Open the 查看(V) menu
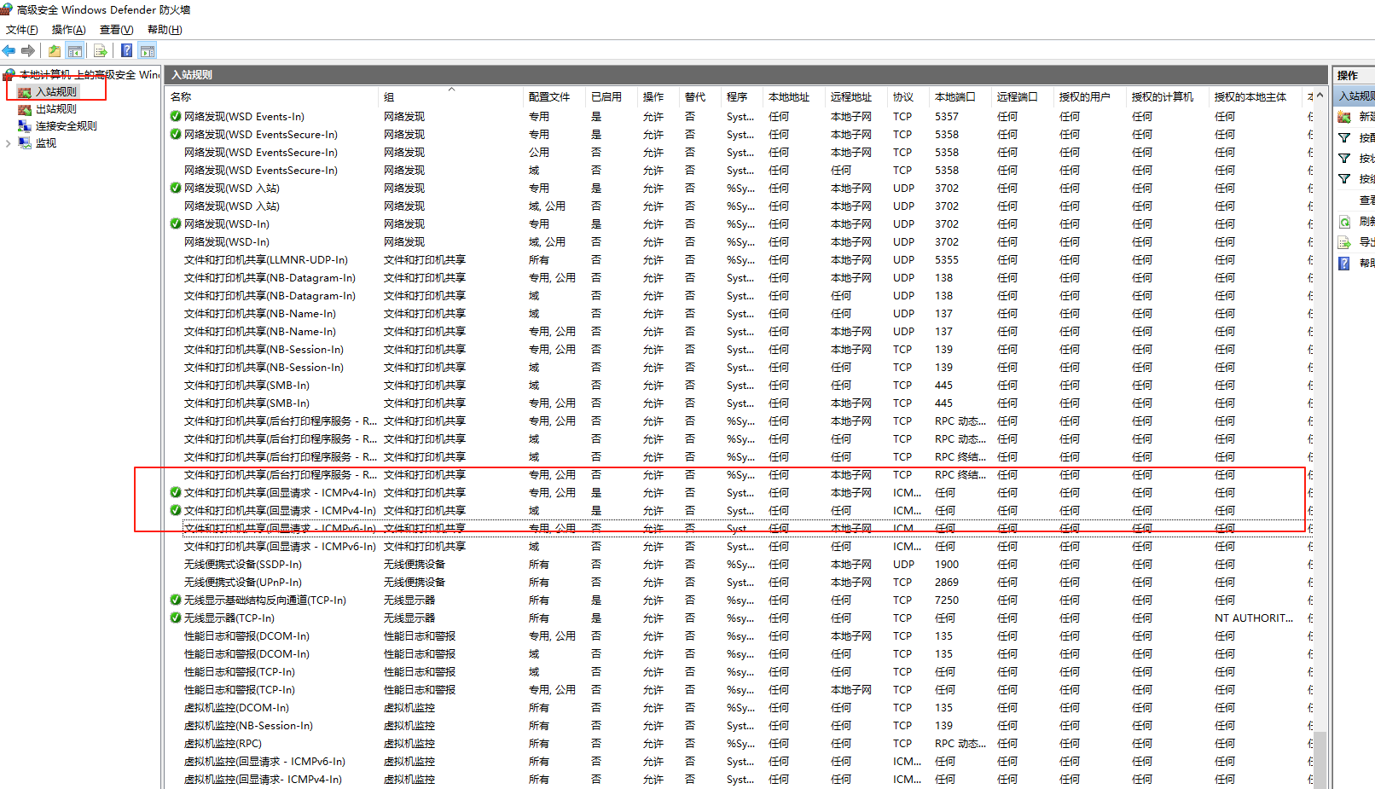The height and width of the screenshot is (789, 1375). pyautogui.click(x=116, y=30)
